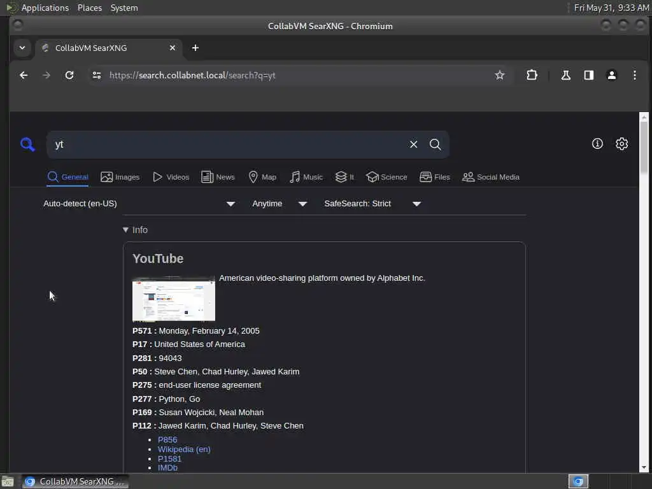Open the tab search dropdown chevron
The image size is (652, 489).
22,48
